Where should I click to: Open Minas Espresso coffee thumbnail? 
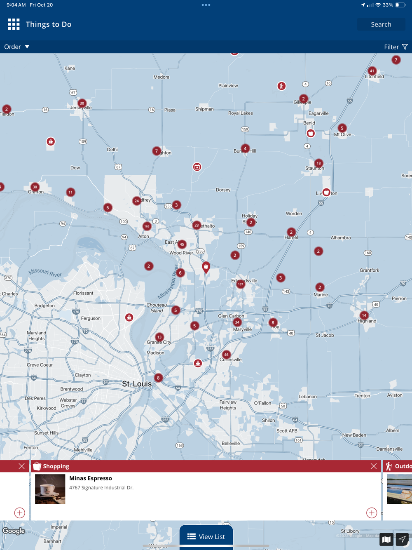click(50, 489)
